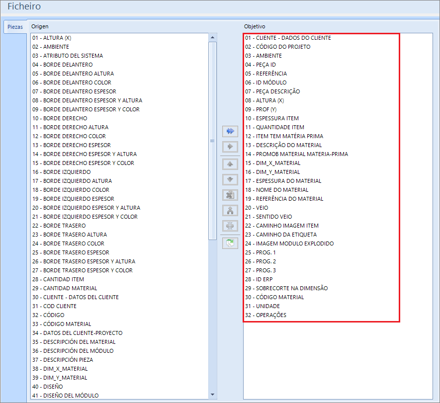Select '32 - OPERAÇÕES'
440x403 pixels.
(265, 315)
